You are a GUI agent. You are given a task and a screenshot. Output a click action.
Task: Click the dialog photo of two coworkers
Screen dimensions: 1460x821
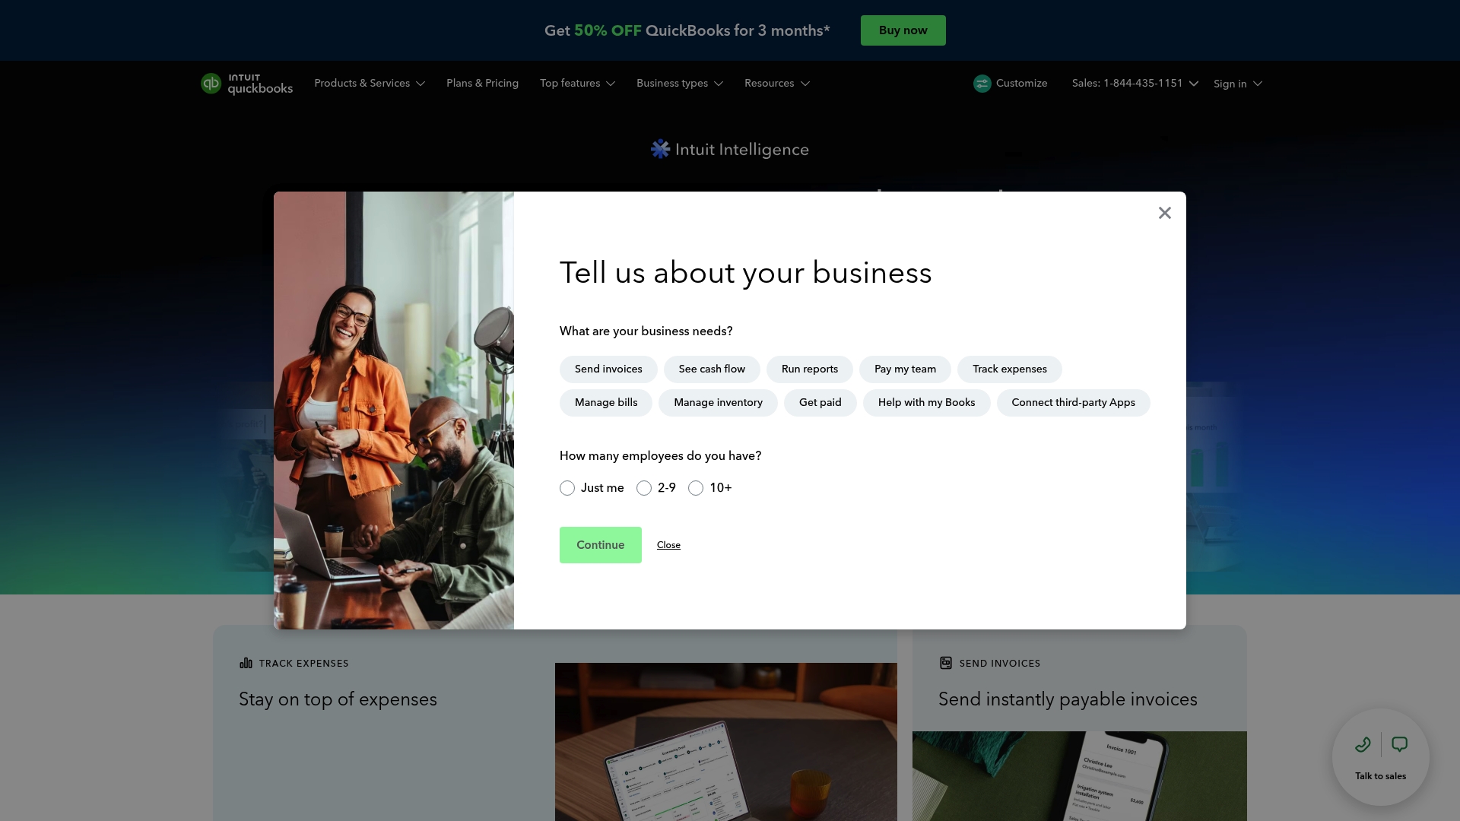point(394,410)
